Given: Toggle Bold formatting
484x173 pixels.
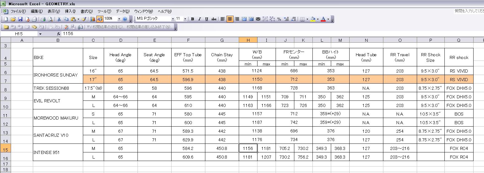Looking at the screenshot, I should (192, 19).
